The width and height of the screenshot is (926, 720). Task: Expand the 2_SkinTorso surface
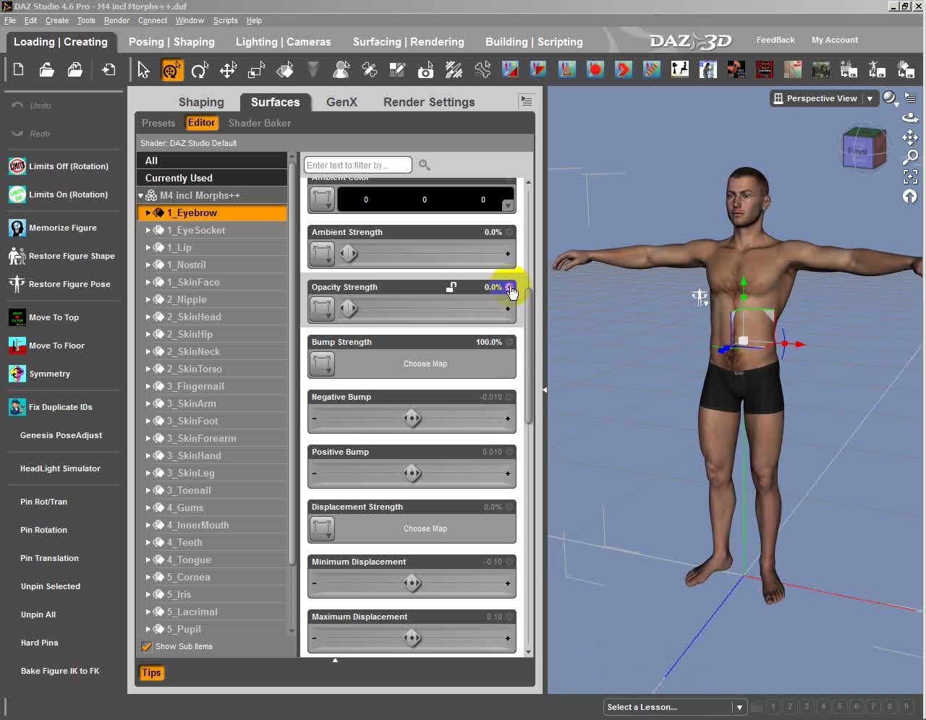tap(148, 369)
